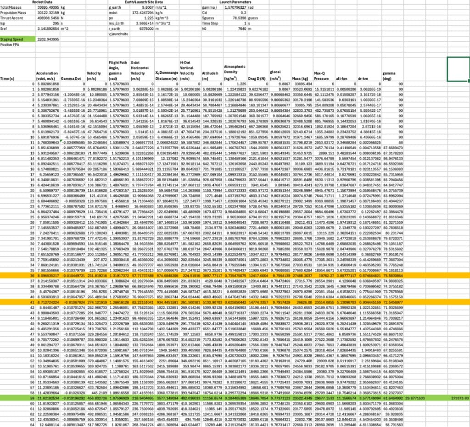The height and width of the screenshot is (427, 470).
Task: Click the Rocket Data header cell
Action: pyautogui.click(x=42, y=2)
